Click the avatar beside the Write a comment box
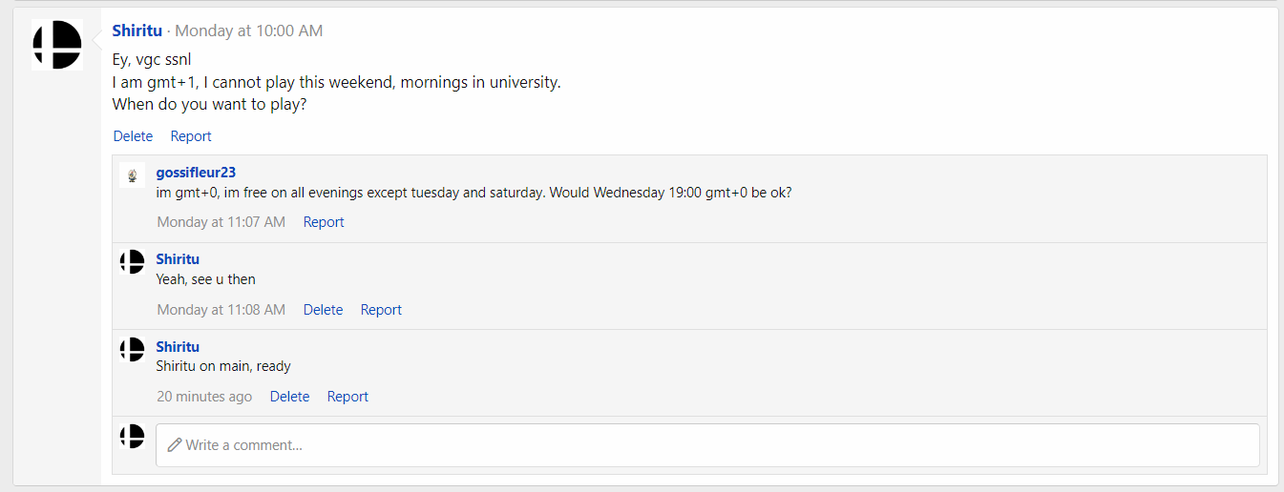The width and height of the screenshot is (1284, 492). (132, 437)
